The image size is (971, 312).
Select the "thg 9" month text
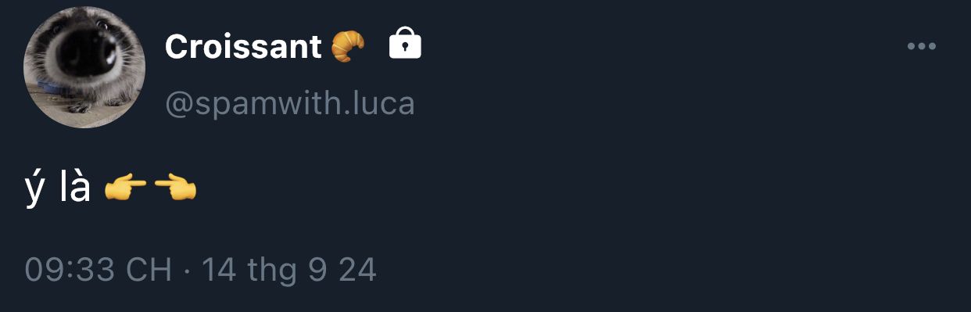pos(287,271)
